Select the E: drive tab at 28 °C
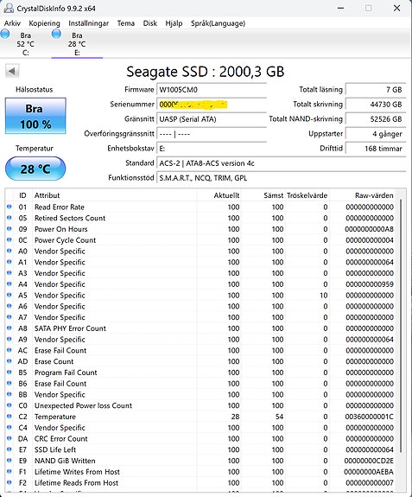 click(x=77, y=44)
